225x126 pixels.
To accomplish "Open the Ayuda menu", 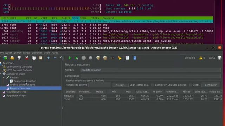I will tap(55, 53).
